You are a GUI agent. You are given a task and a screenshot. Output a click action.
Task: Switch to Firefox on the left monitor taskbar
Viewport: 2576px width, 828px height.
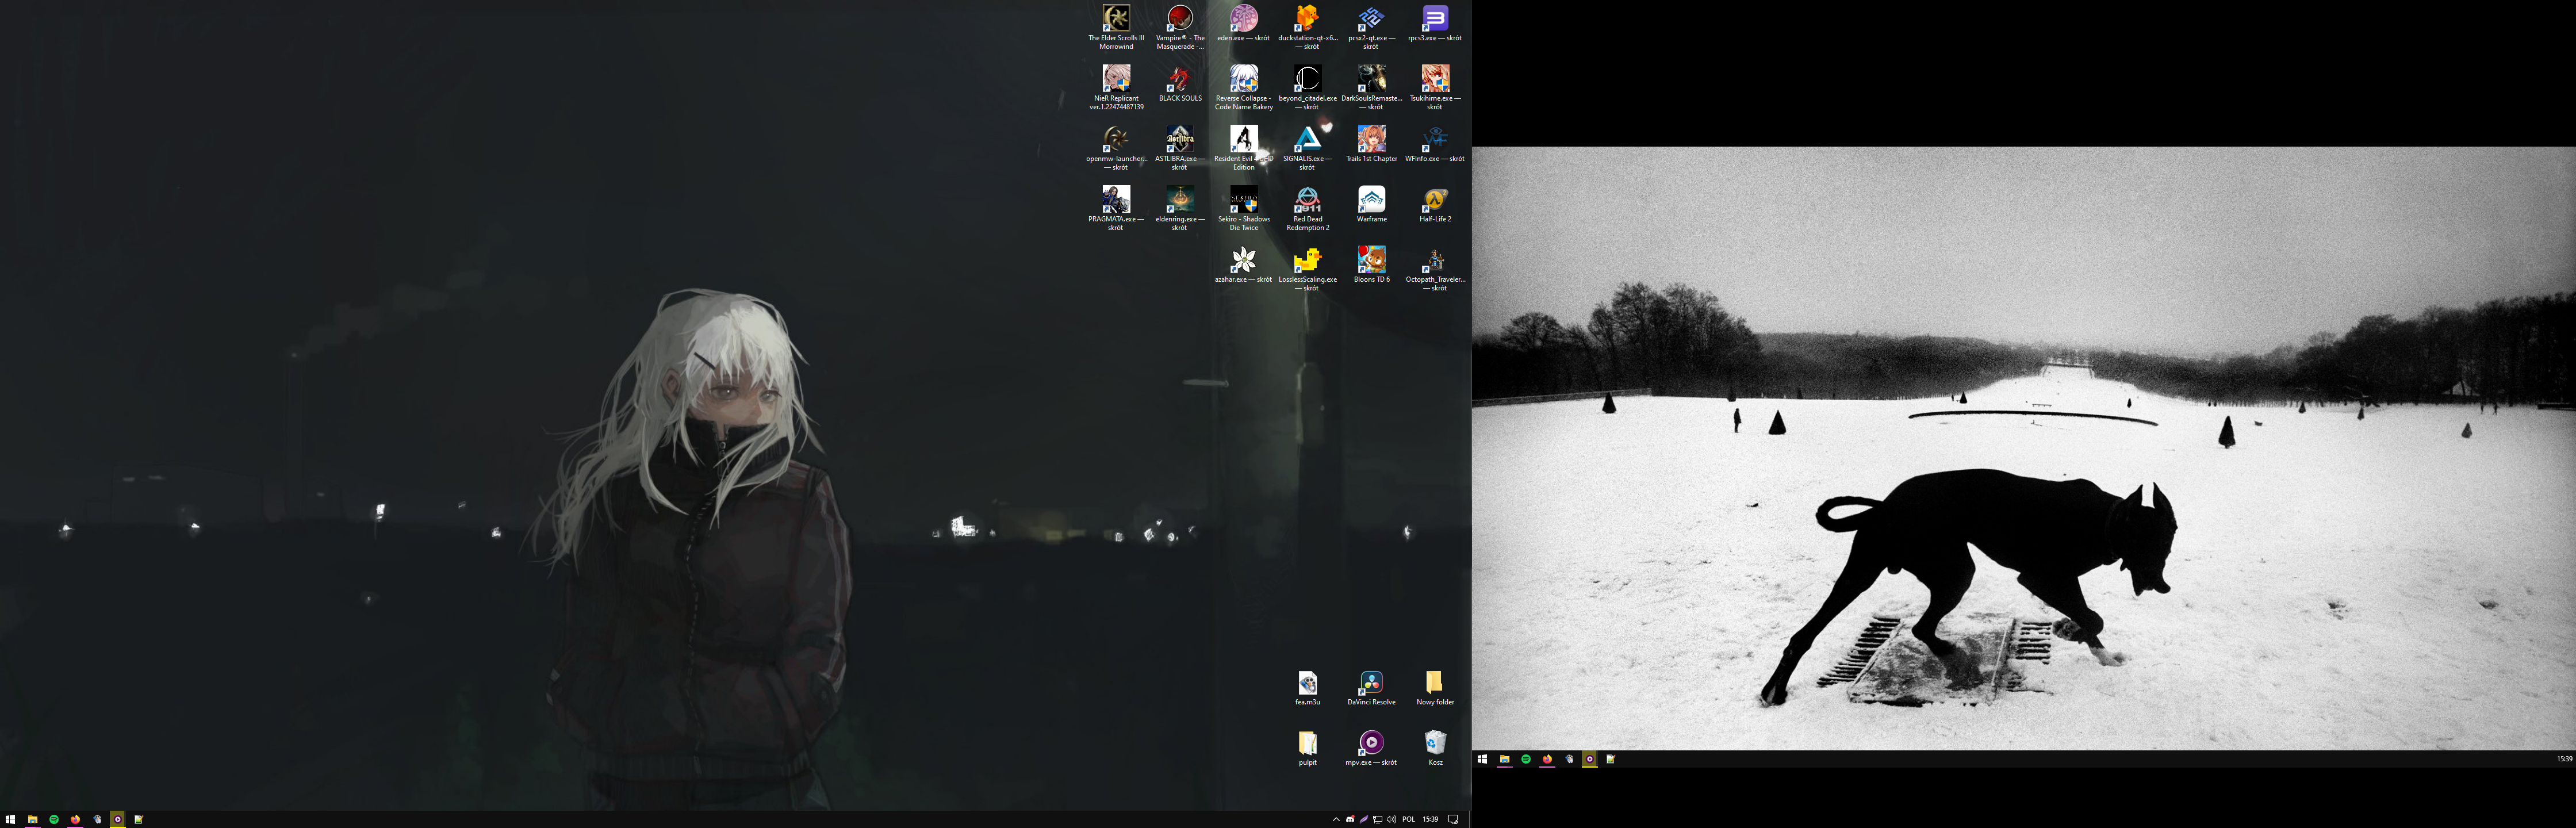[x=75, y=819]
